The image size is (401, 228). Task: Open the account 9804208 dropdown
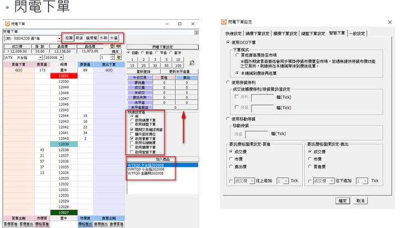point(58,38)
